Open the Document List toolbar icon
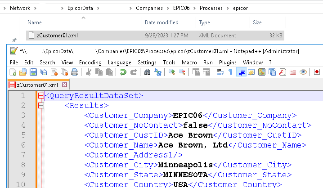The height and width of the screenshot is (188, 323). pos(272,72)
